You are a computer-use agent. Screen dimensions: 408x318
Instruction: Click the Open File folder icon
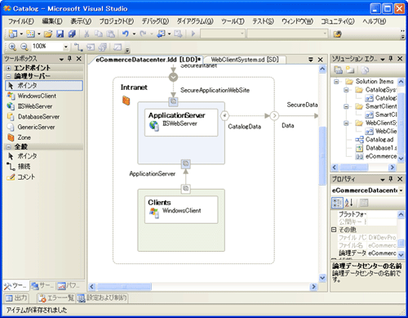(x=48, y=34)
